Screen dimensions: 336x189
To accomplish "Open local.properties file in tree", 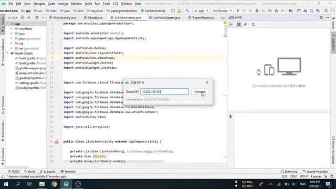I will [30, 88].
